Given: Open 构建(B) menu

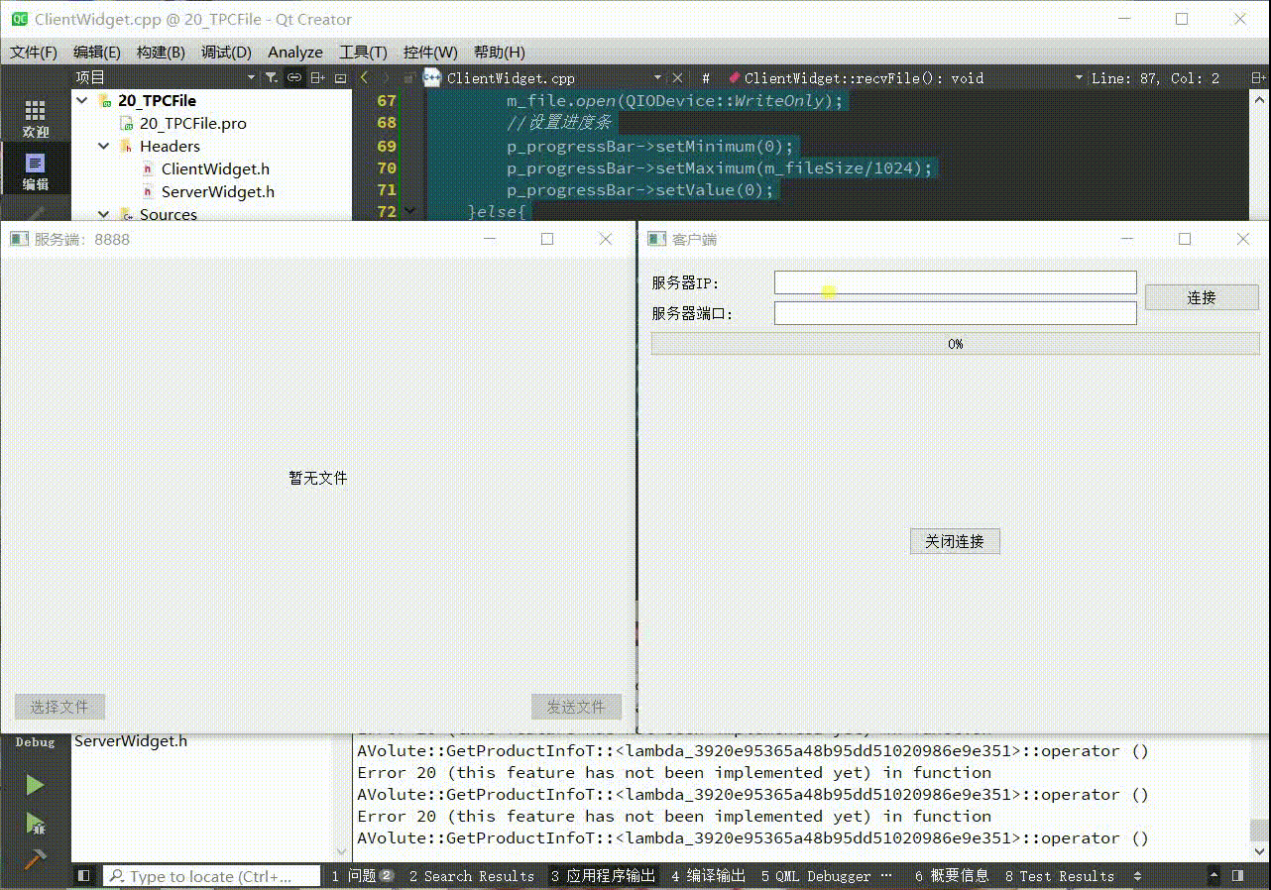Looking at the screenshot, I should [x=161, y=52].
